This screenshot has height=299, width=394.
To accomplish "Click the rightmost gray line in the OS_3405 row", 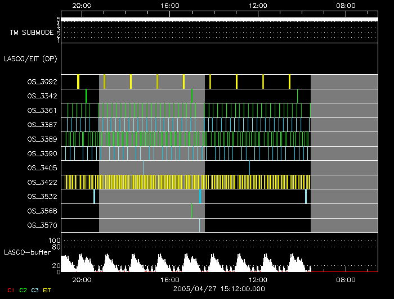I will tap(249, 167).
